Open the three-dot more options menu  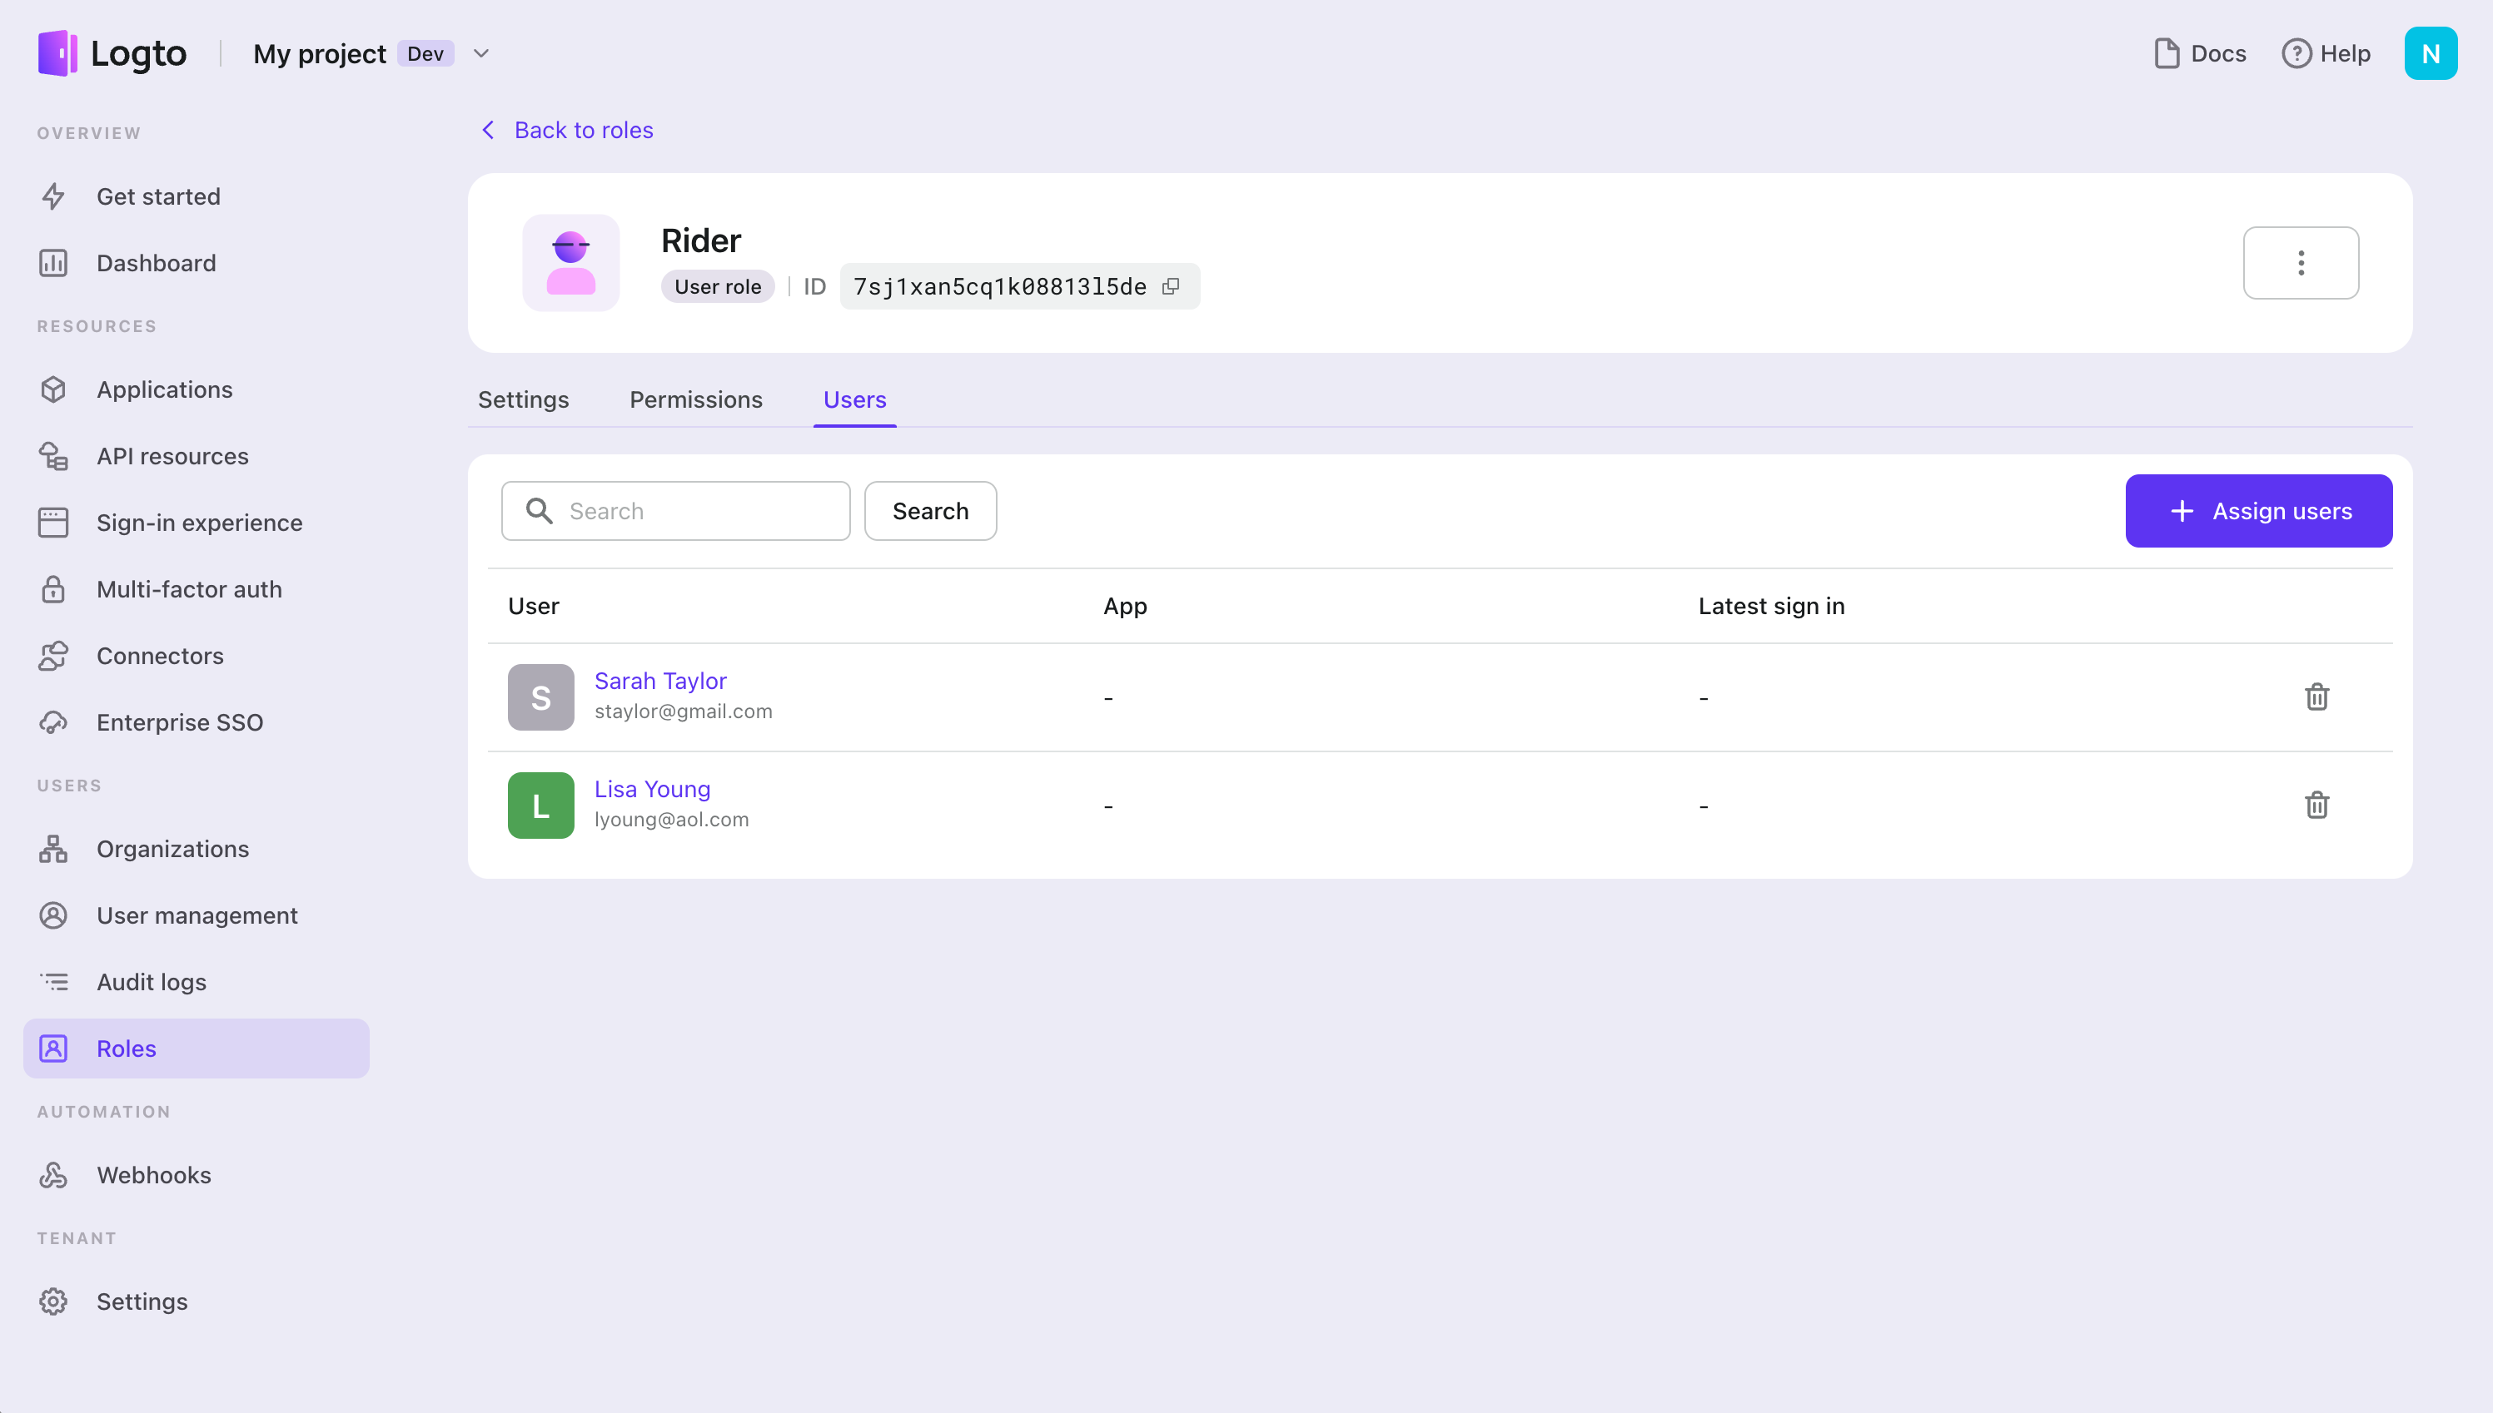[2300, 263]
